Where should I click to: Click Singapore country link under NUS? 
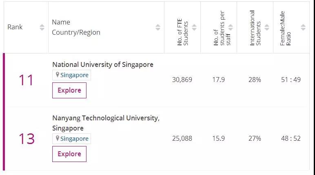pos(74,75)
